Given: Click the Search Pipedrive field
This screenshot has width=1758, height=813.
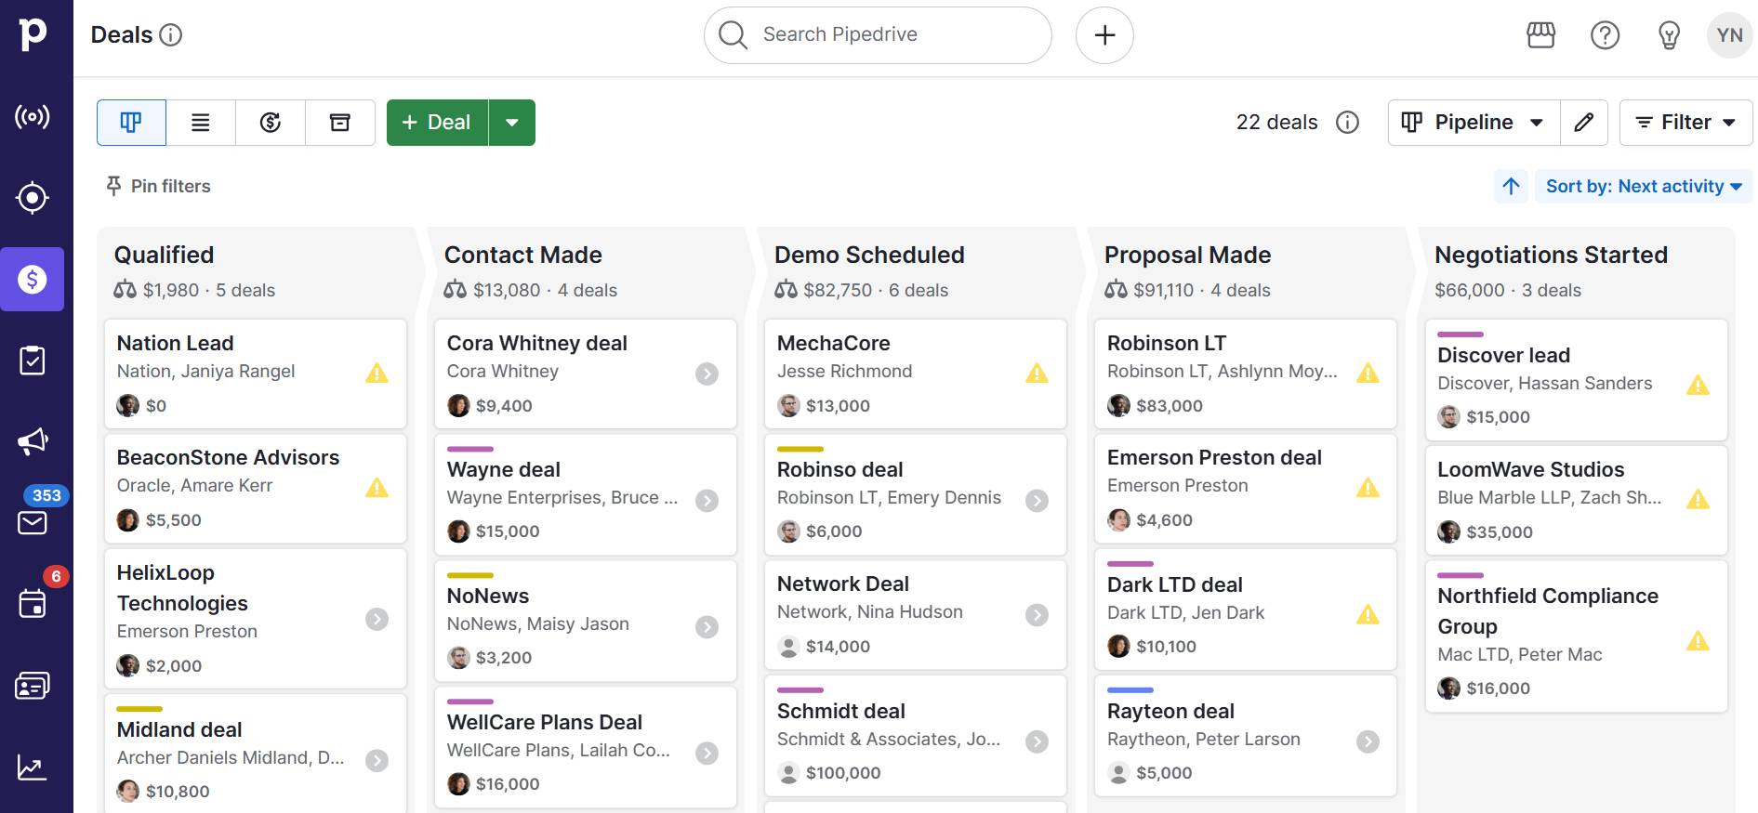Looking at the screenshot, I should (878, 35).
